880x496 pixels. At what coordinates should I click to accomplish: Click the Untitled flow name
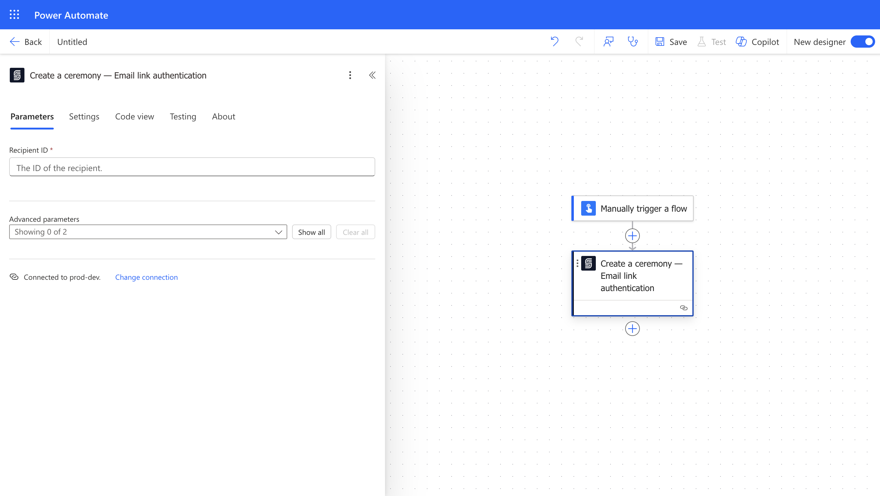coord(72,42)
